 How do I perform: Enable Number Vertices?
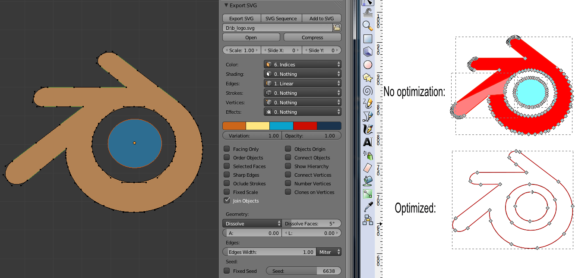click(x=288, y=183)
